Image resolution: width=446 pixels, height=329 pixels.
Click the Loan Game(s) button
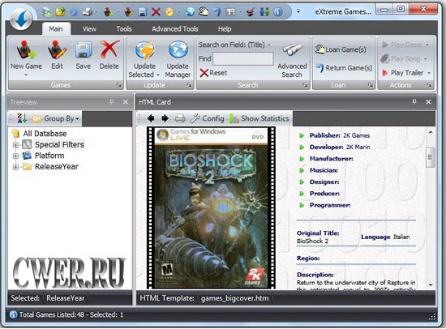pyautogui.click(x=341, y=49)
